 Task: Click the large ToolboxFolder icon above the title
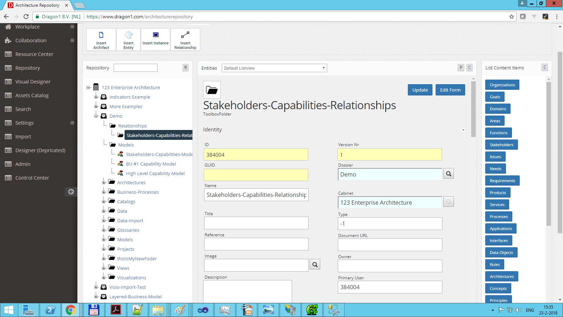point(212,90)
